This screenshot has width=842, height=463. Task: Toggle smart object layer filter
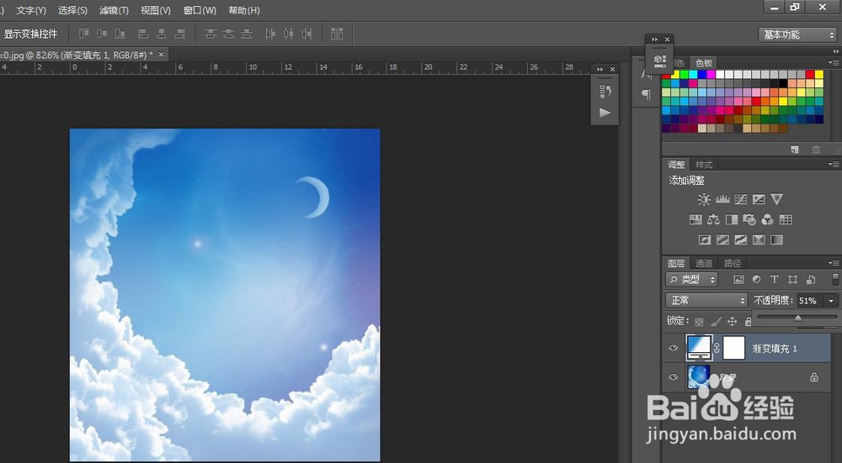(811, 279)
